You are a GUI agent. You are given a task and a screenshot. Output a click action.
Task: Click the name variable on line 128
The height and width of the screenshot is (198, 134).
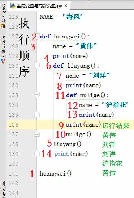[59, 46]
